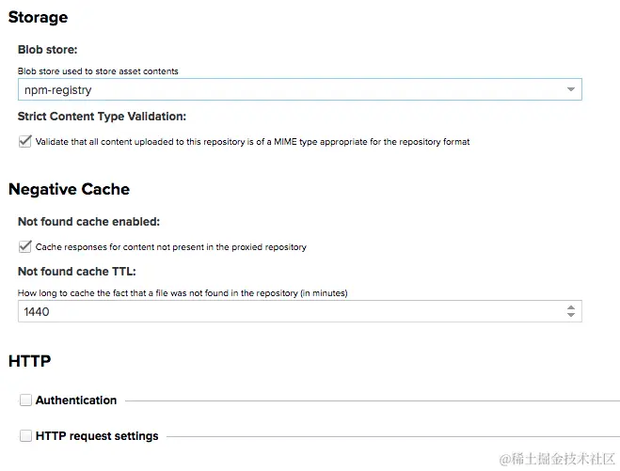The width and height of the screenshot is (620, 471).
Task: Decrease Not found cache TTL with down arrow
Action: [x=570, y=315]
